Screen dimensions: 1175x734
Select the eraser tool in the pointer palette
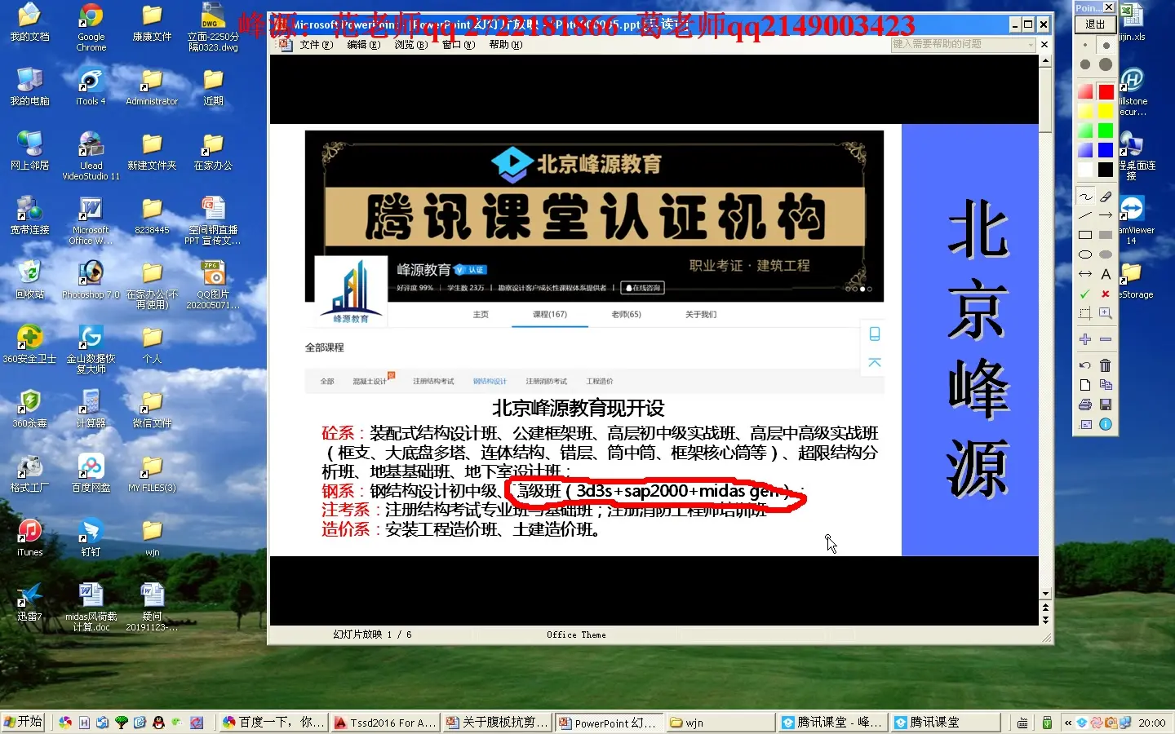pos(1106,197)
